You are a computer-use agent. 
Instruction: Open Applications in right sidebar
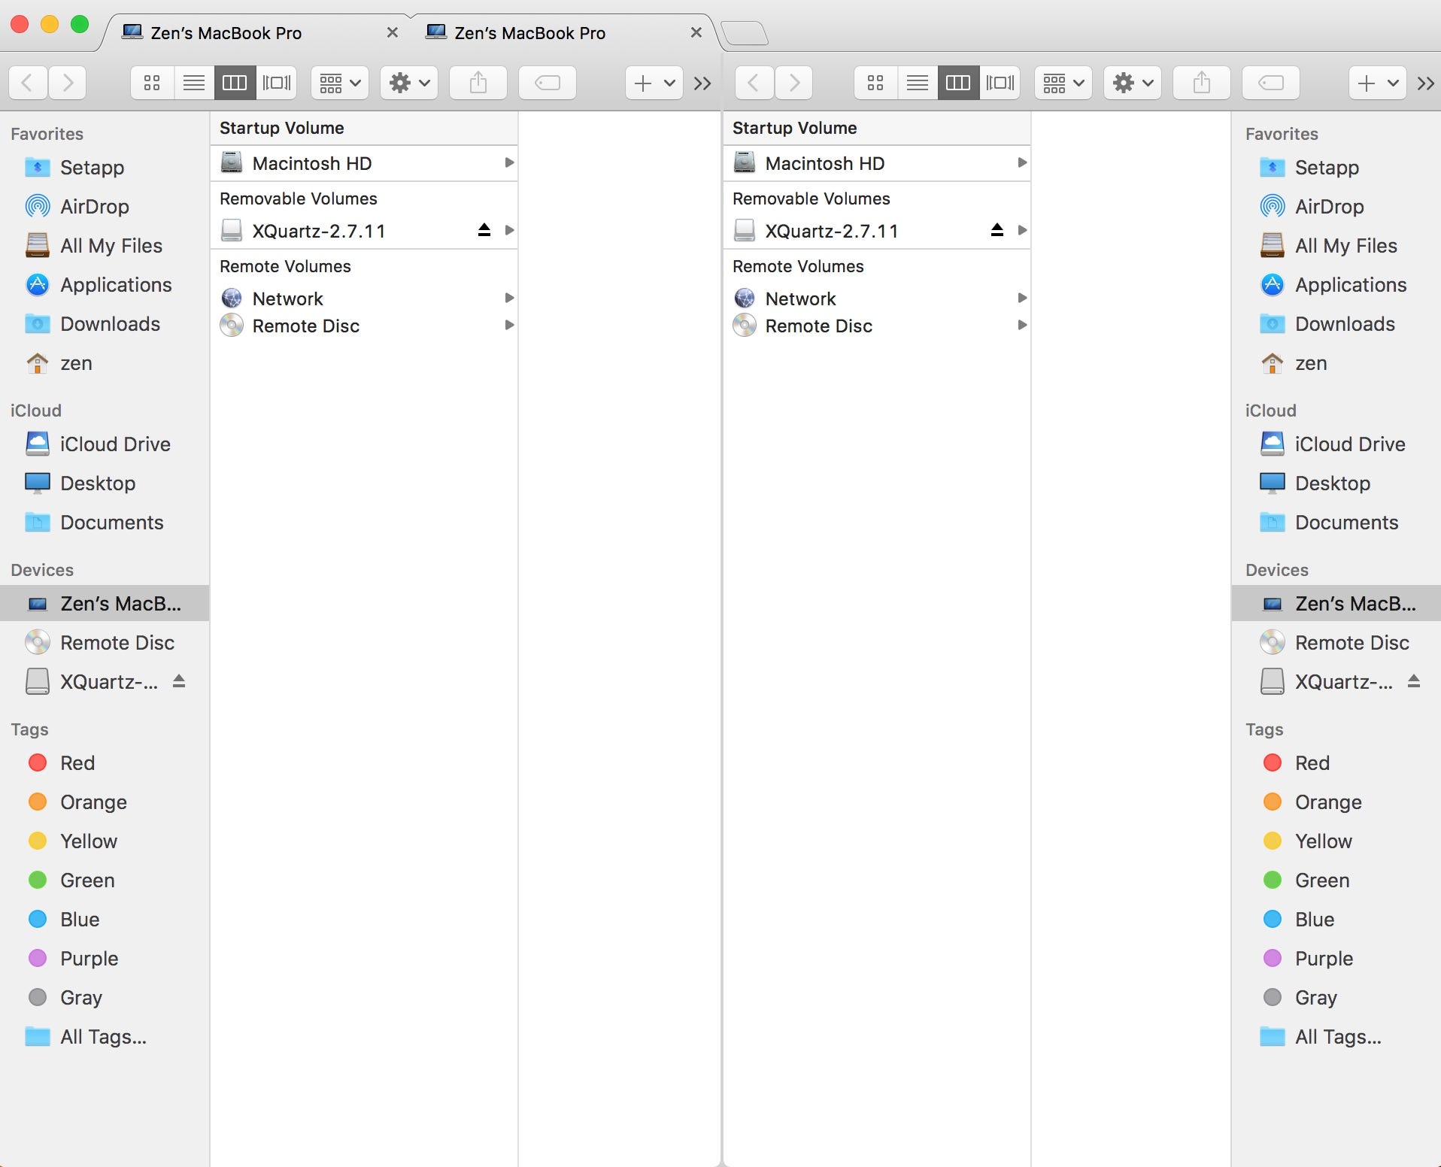pyautogui.click(x=1336, y=284)
